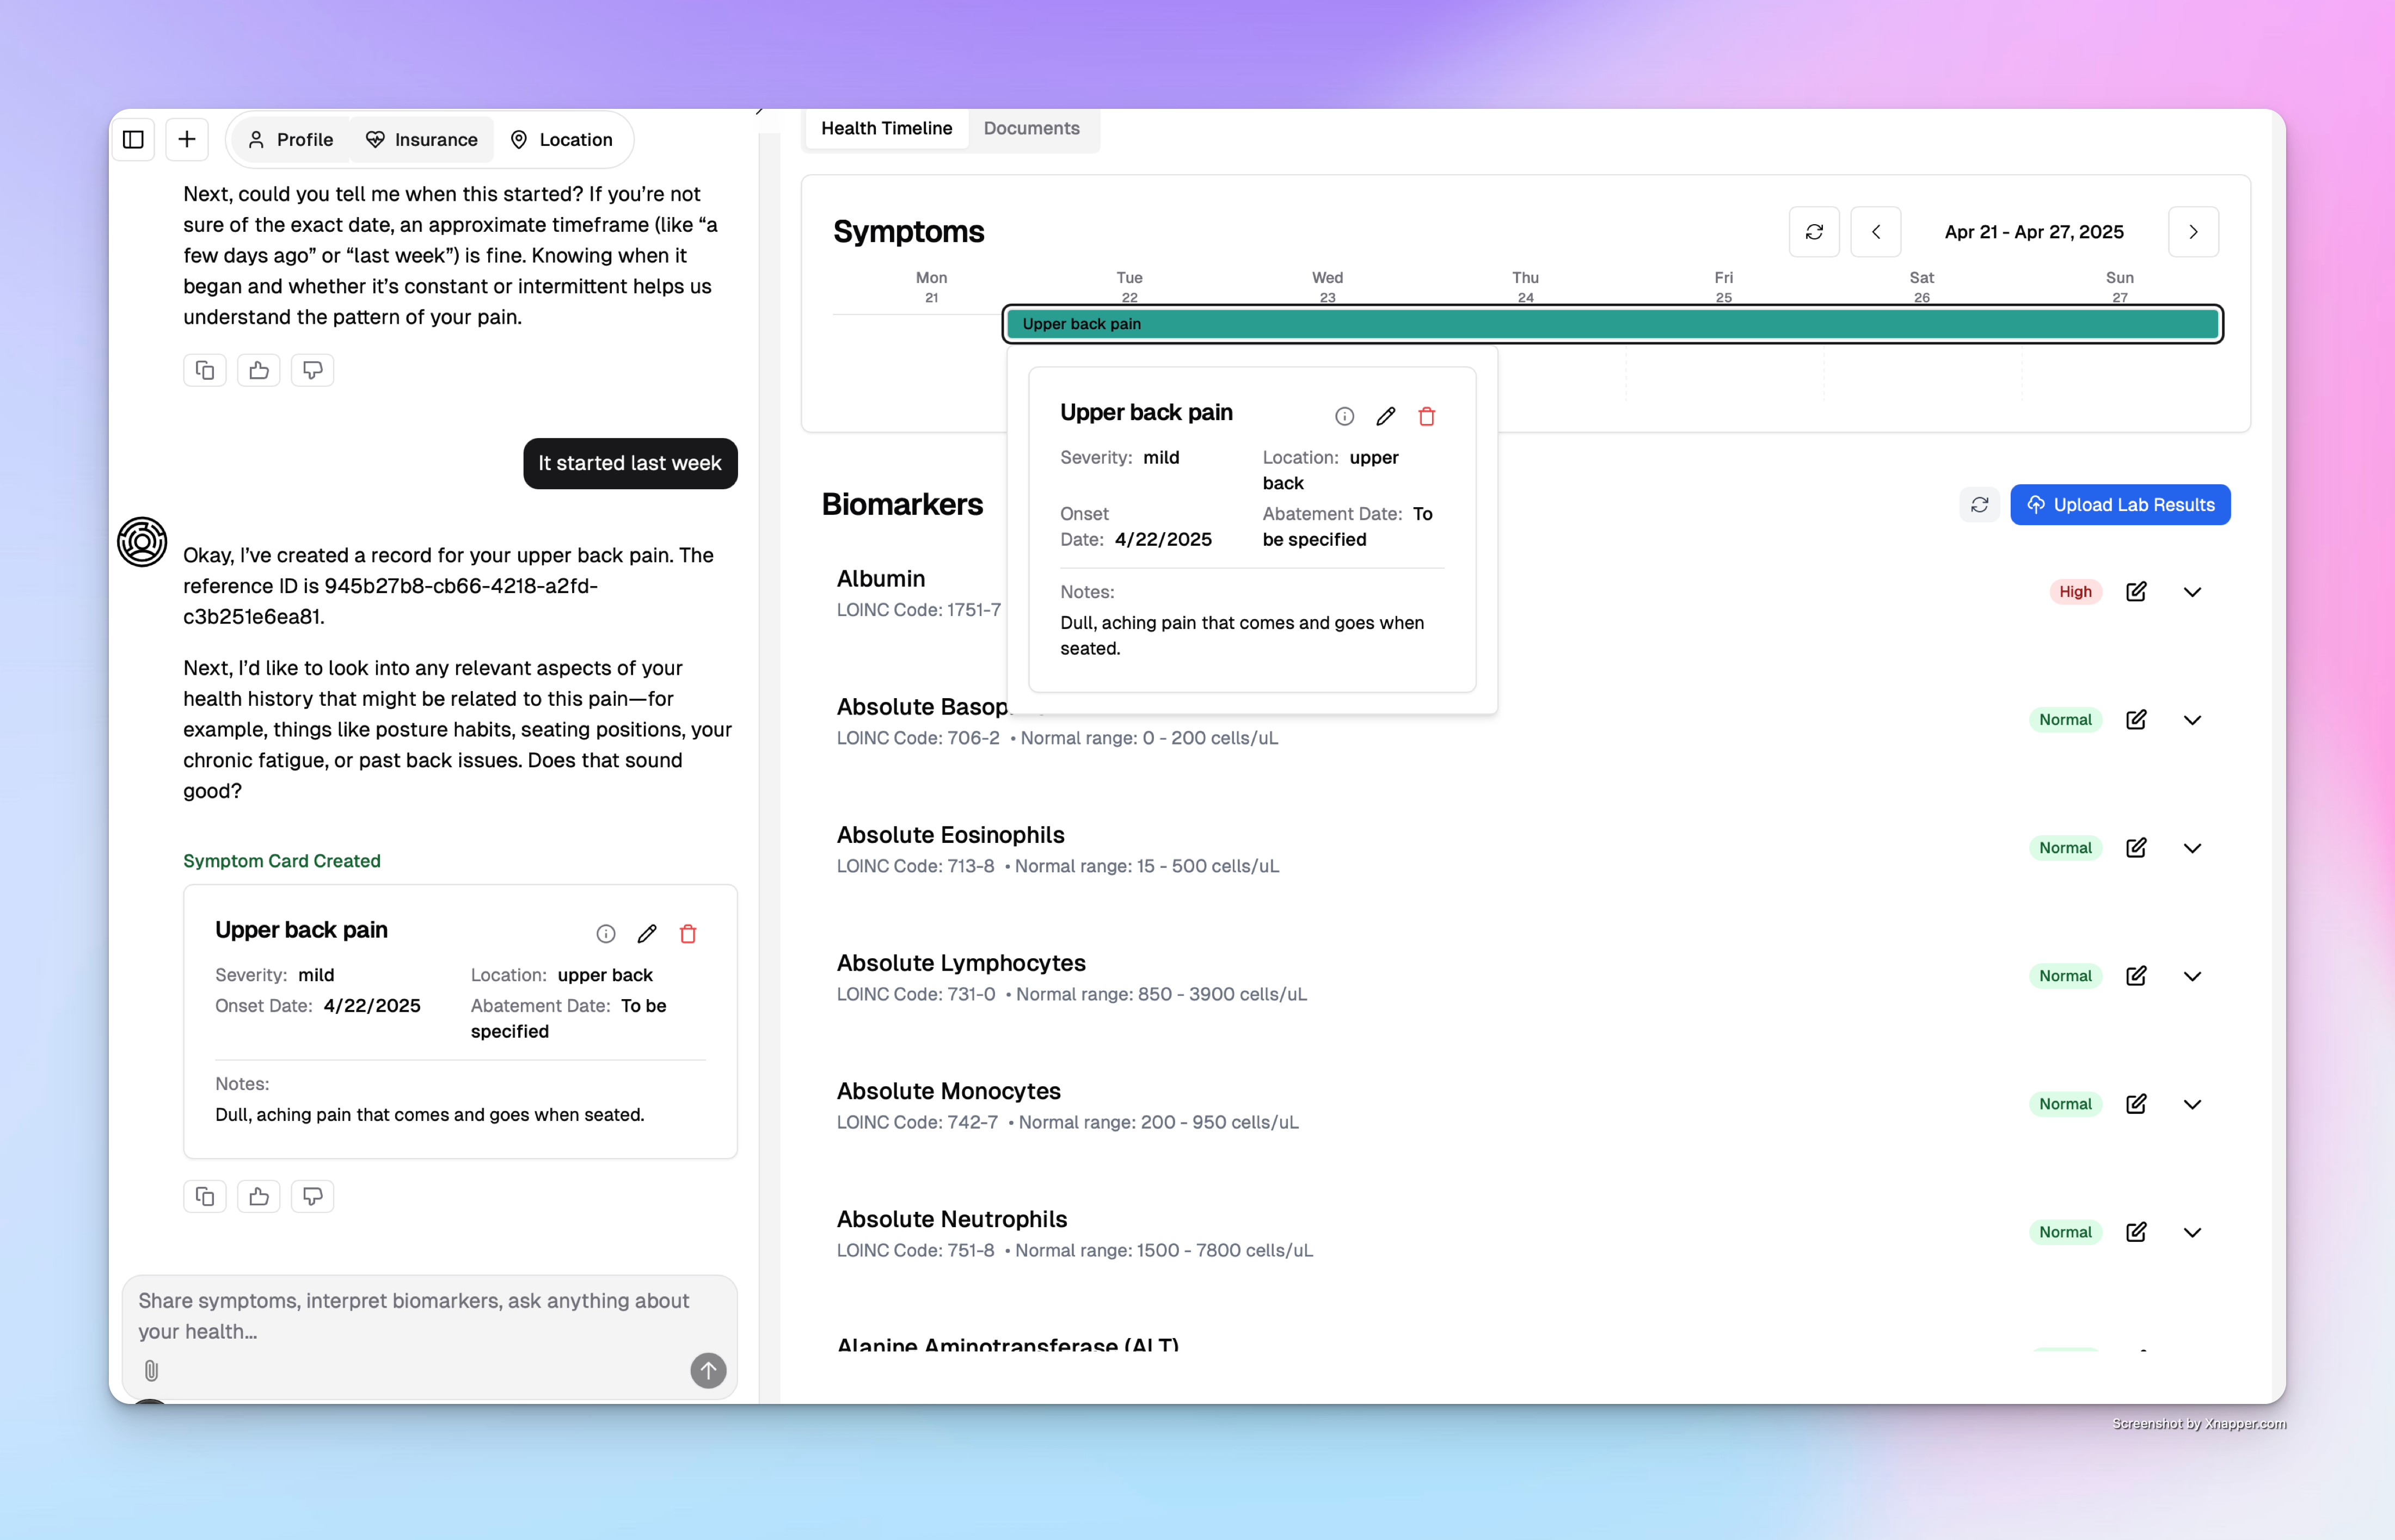Edit Upper back pain in the timeline popup
Image resolution: width=2395 pixels, height=1540 pixels.
(x=1385, y=416)
